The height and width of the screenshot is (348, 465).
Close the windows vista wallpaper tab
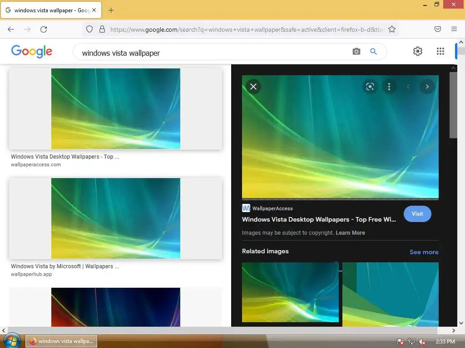94,10
